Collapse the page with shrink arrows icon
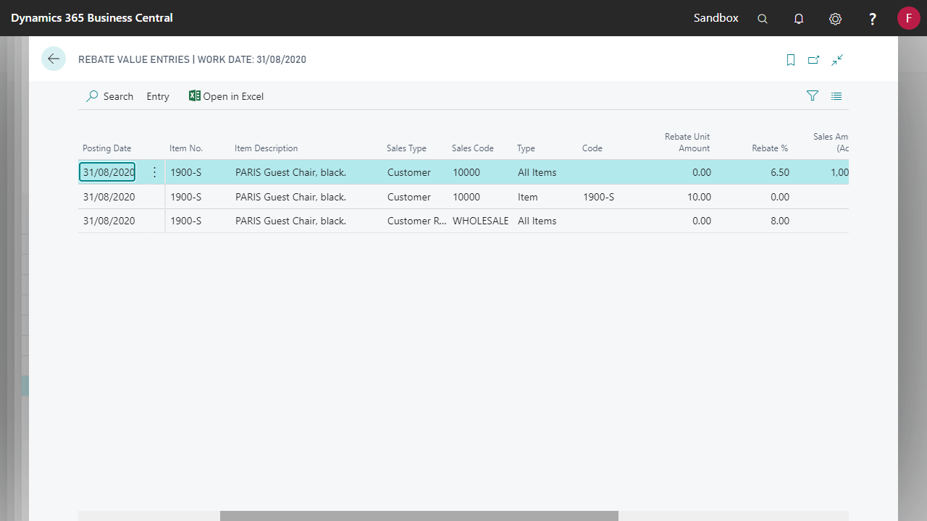 pos(837,60)
